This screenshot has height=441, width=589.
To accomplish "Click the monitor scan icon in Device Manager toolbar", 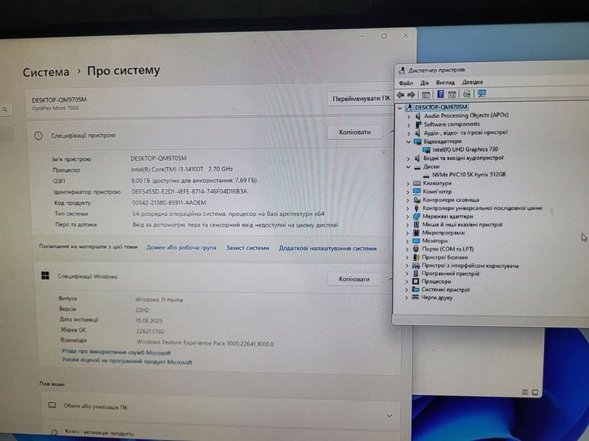I will 482,93.
